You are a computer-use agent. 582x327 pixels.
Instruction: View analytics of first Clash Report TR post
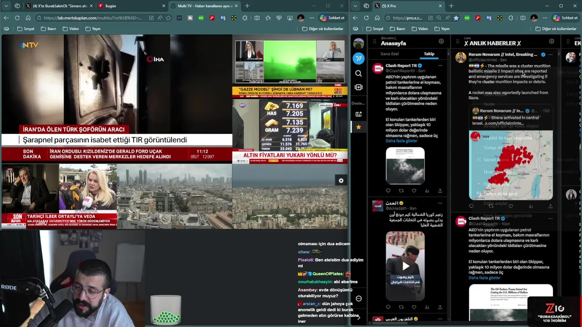point(427,191)
